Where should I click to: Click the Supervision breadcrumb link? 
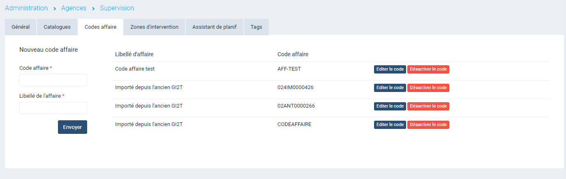click(117, 8)
